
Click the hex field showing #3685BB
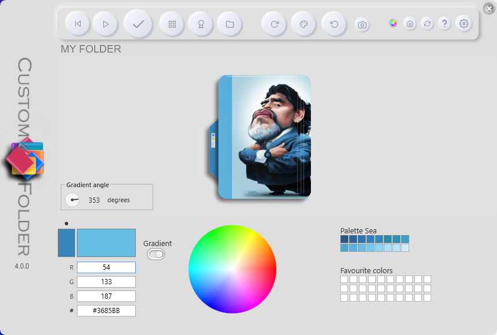coord(106,311)
